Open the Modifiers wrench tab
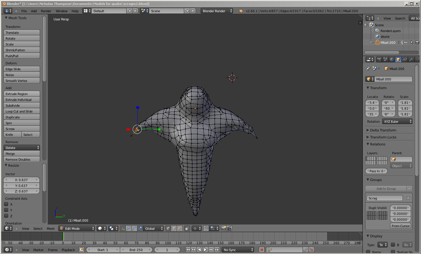The image size is (421, 254). [411, 59]
